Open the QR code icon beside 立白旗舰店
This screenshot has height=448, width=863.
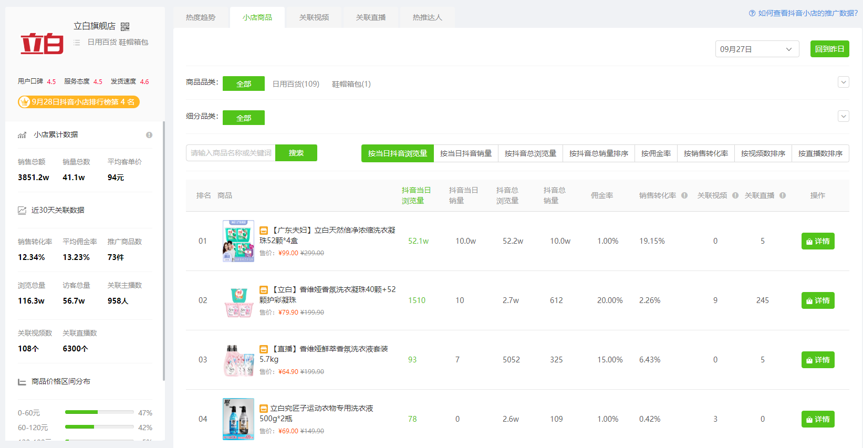click(125, 27)
